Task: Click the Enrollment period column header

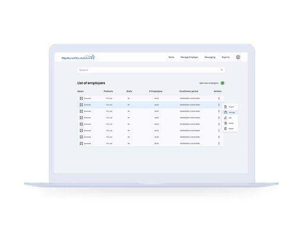Action: tap(189, 91)
